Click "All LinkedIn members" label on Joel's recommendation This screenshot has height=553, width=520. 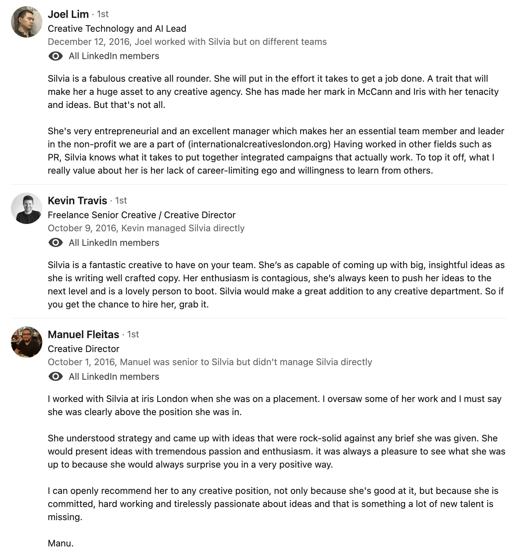pyautogui.click(x=114, y=56)
